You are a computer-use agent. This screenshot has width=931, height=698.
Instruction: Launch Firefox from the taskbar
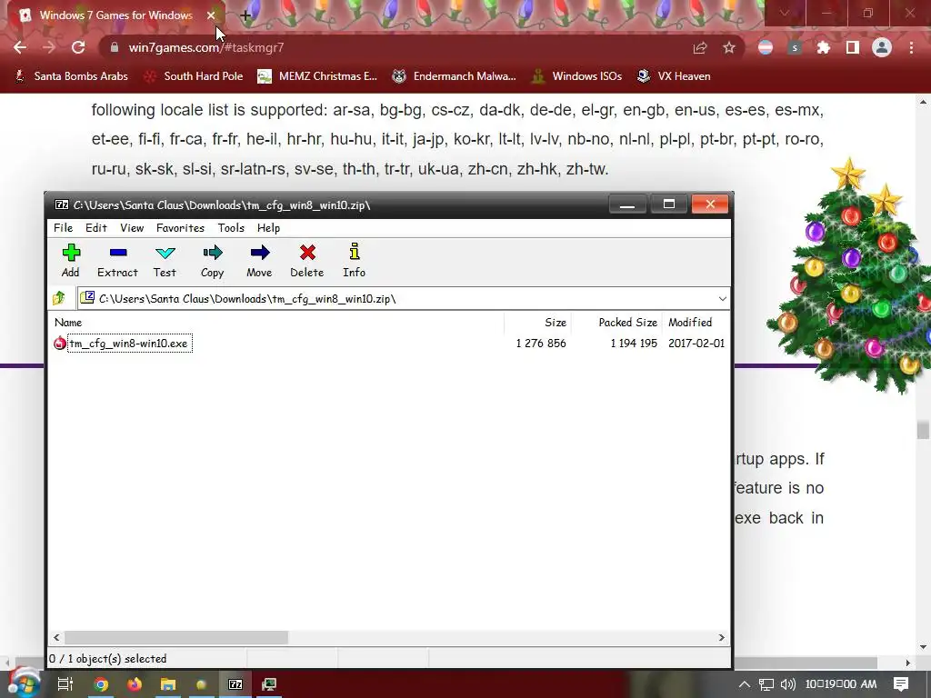135,684
